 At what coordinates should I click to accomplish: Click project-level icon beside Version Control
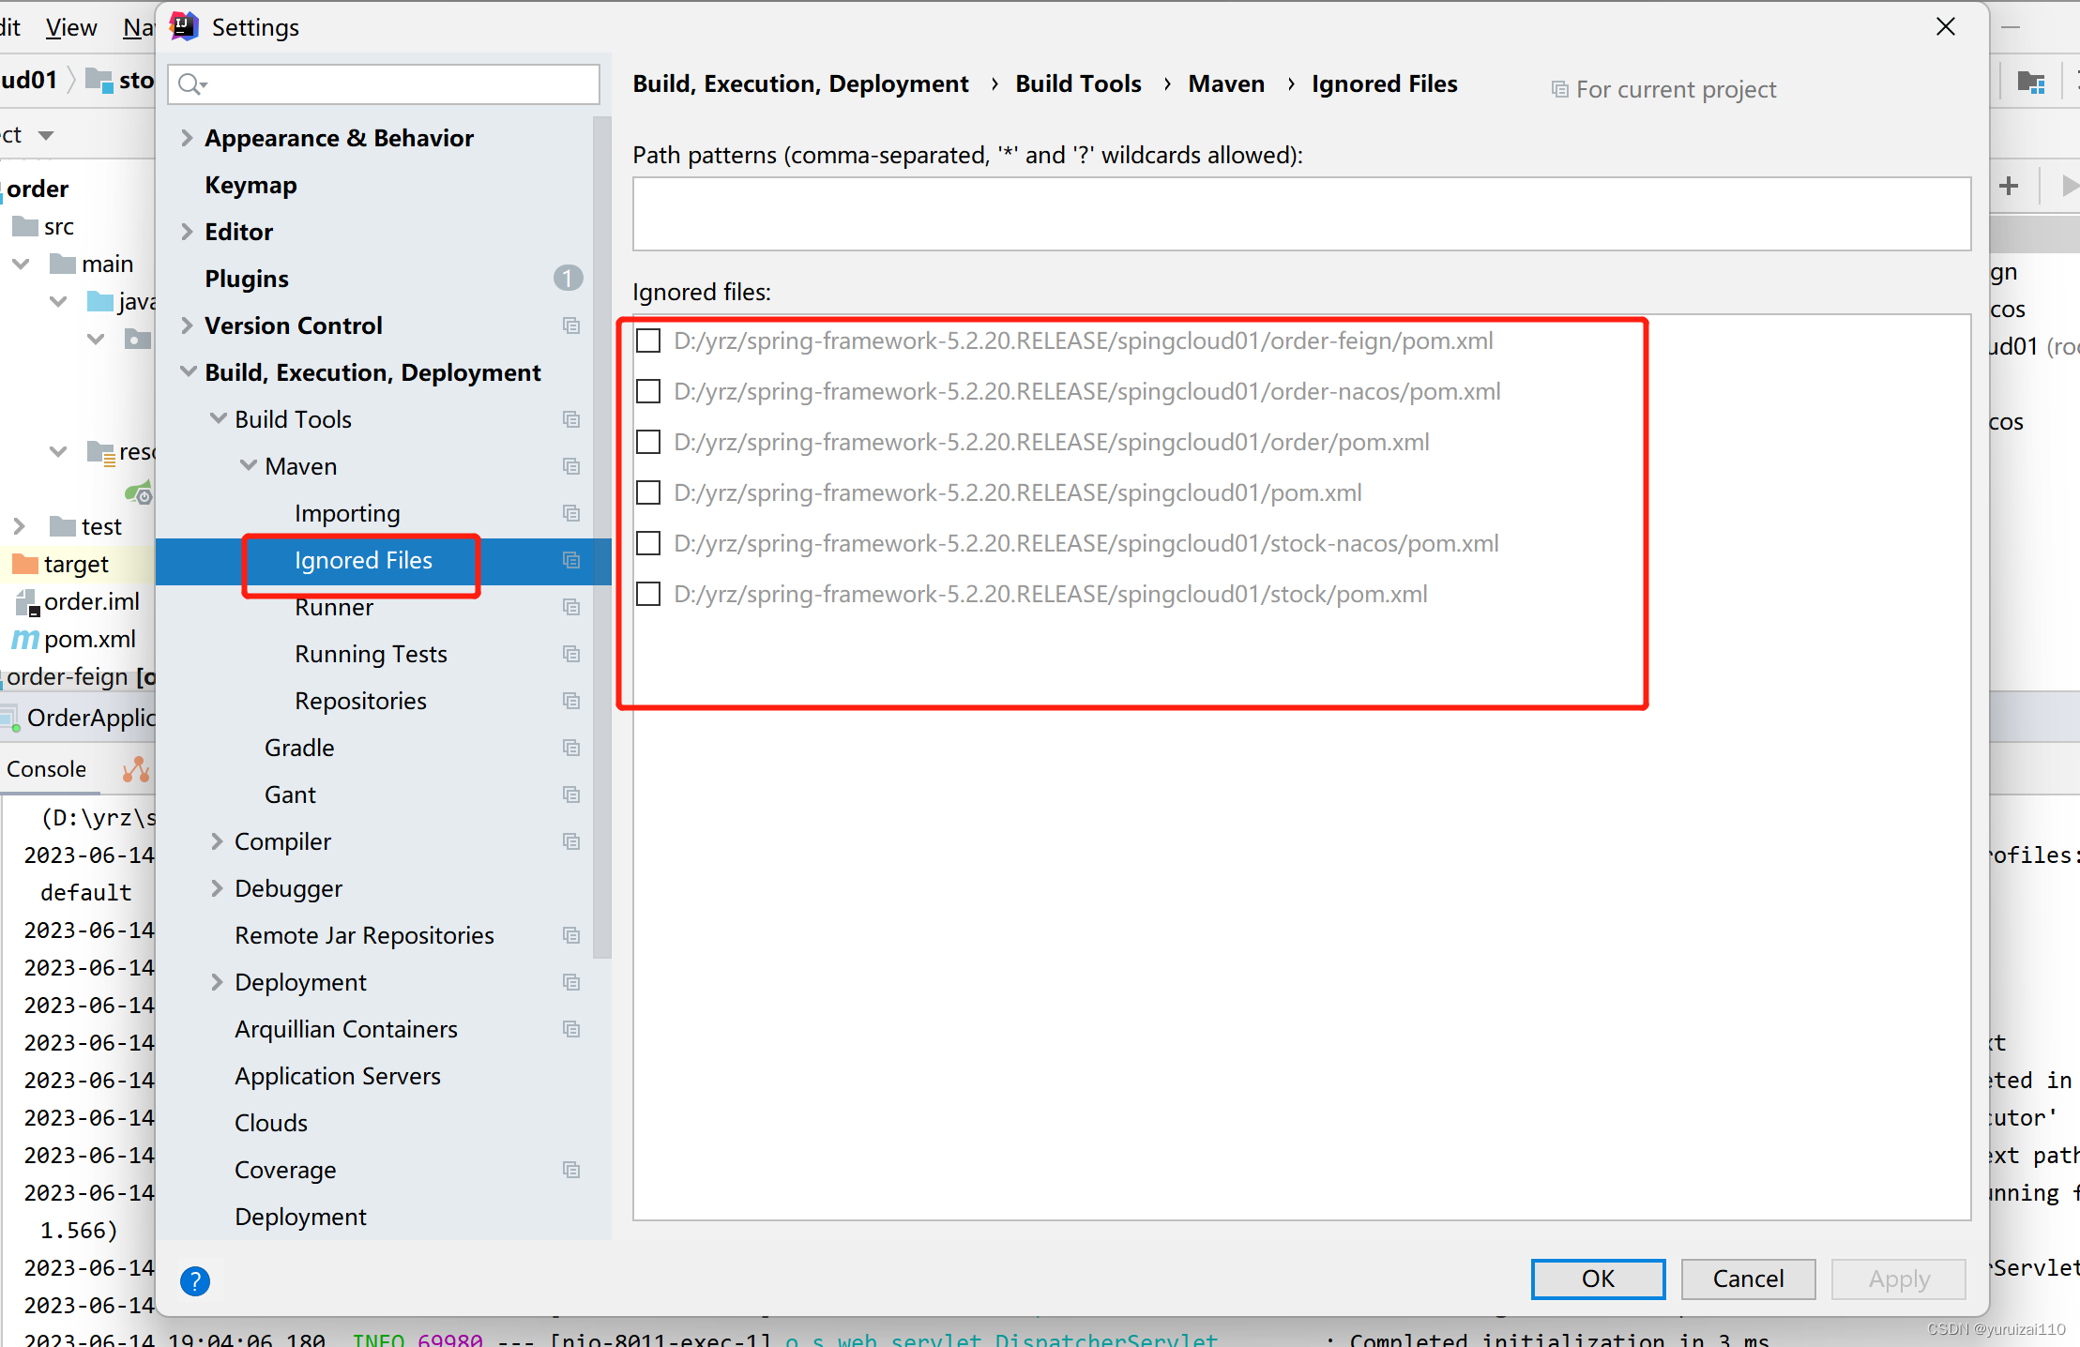(570, 325)
